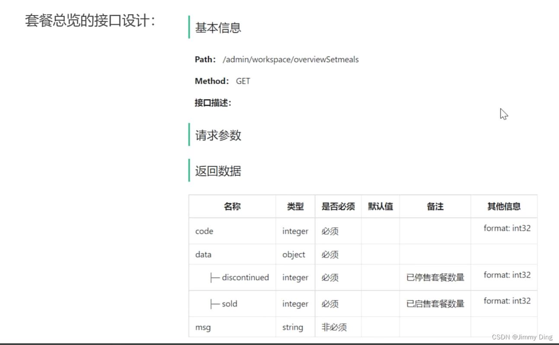Select the GET method value
The width and height of the screenshot is (559, 345).
coord(243,81)
